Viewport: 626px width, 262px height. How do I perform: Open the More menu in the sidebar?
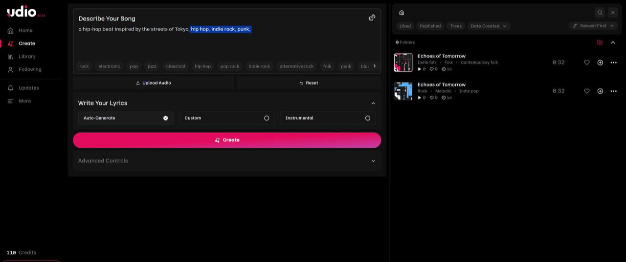click(x=19, y=101)
